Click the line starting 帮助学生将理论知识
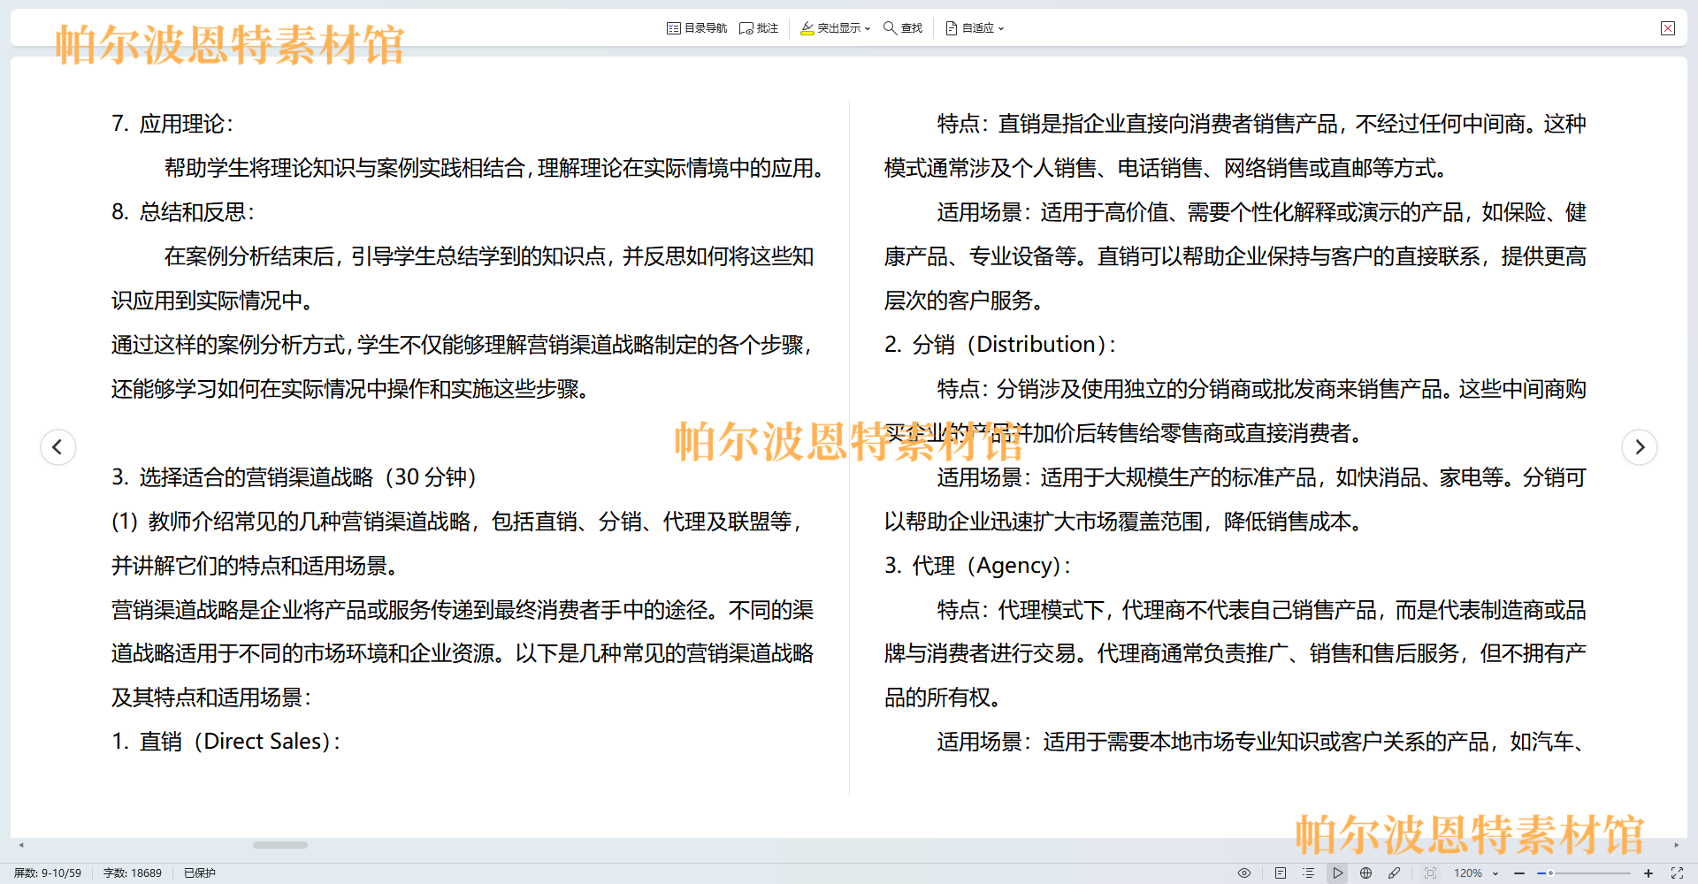The width and height of the screenshot is (1698, 884). pos(494,168)
